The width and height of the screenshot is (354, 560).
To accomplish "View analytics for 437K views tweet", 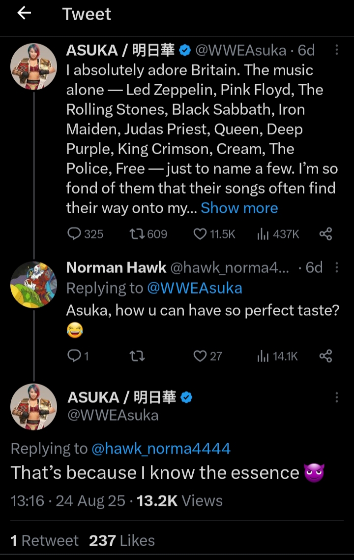I will coord(262,234).
